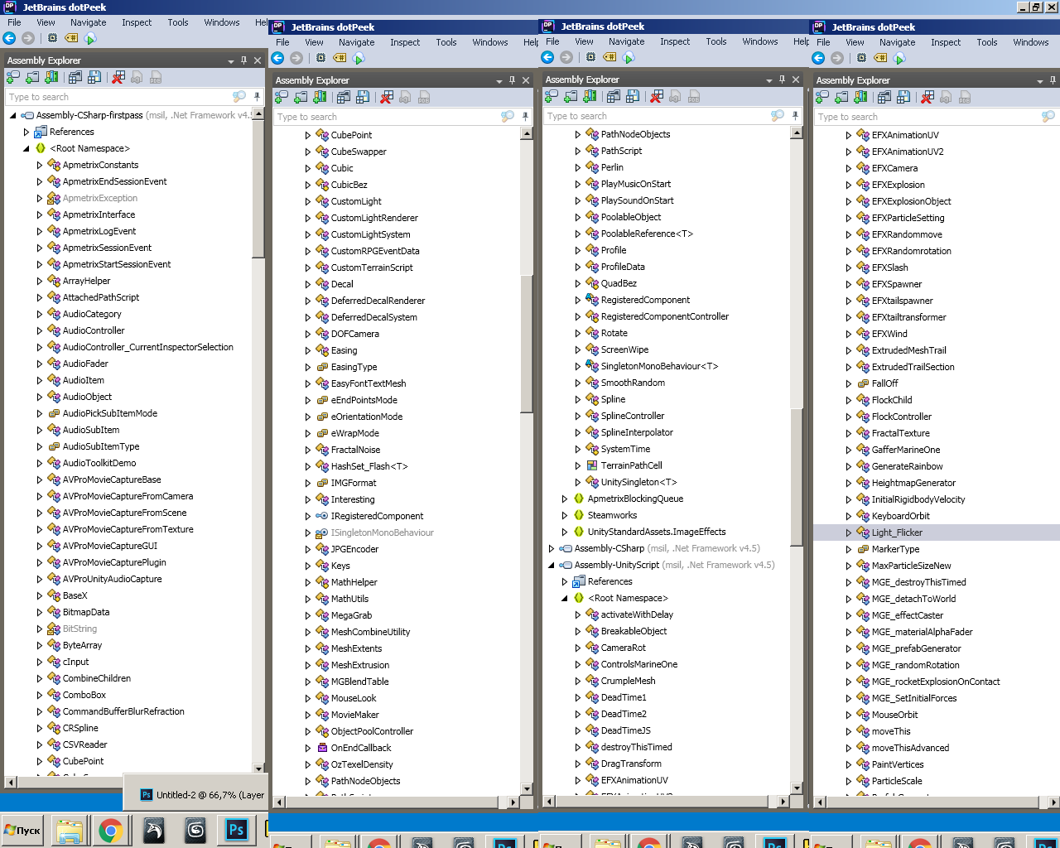Click Clear assembly list red X in second window
The width and height of the screenshot is (1060, 848).
pos(387,97)
